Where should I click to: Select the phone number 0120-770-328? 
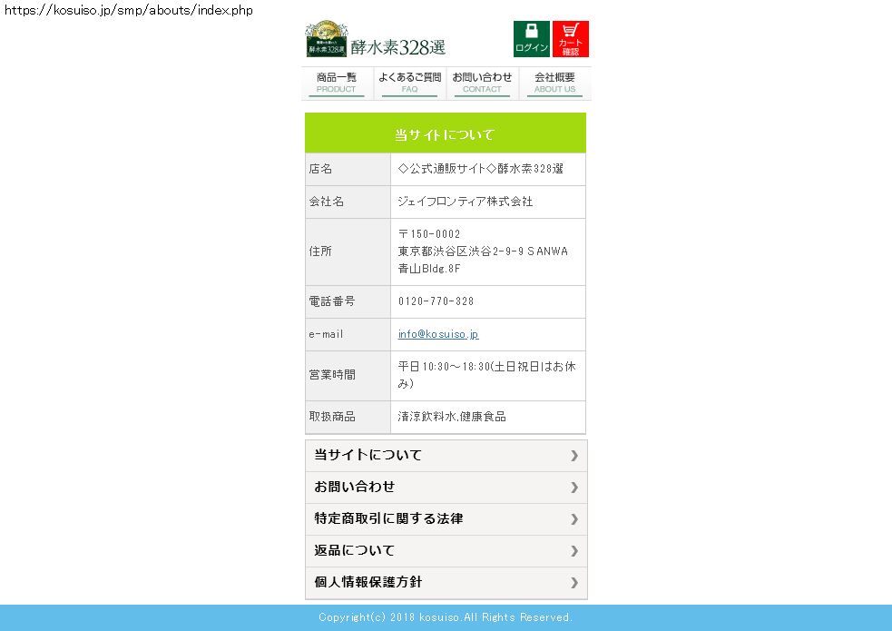436,301
